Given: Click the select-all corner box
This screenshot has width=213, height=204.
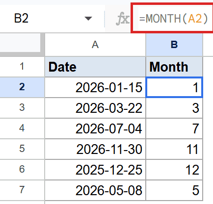Looking at the screenshot, I should tap(22, 44).
